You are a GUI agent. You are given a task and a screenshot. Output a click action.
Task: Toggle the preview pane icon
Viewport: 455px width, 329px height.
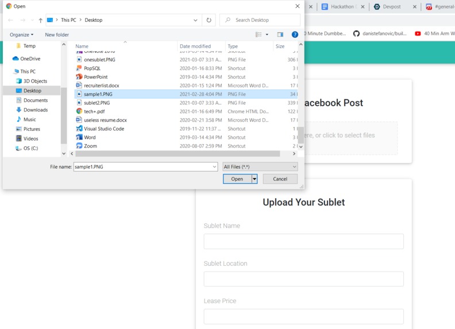pyautogui.click(x=280, y=34)
